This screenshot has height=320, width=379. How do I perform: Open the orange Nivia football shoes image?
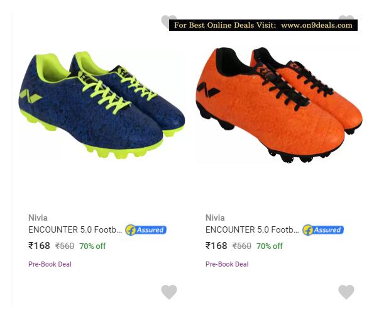click(x=279, y=104)
